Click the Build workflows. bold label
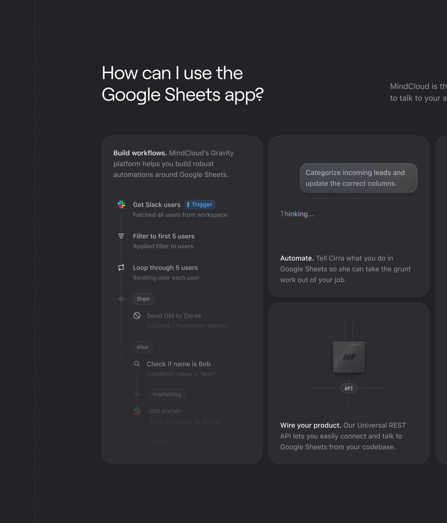The width and height of the screenshot is (447, 523). coord(140,153)
